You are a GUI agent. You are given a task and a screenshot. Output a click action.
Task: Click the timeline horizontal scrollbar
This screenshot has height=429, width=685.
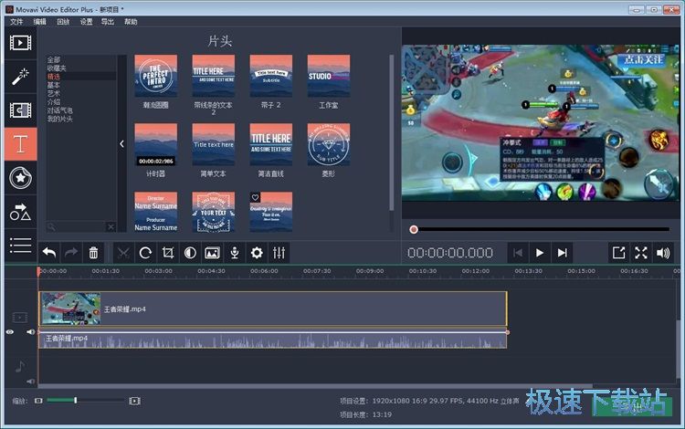click(315, 386)
